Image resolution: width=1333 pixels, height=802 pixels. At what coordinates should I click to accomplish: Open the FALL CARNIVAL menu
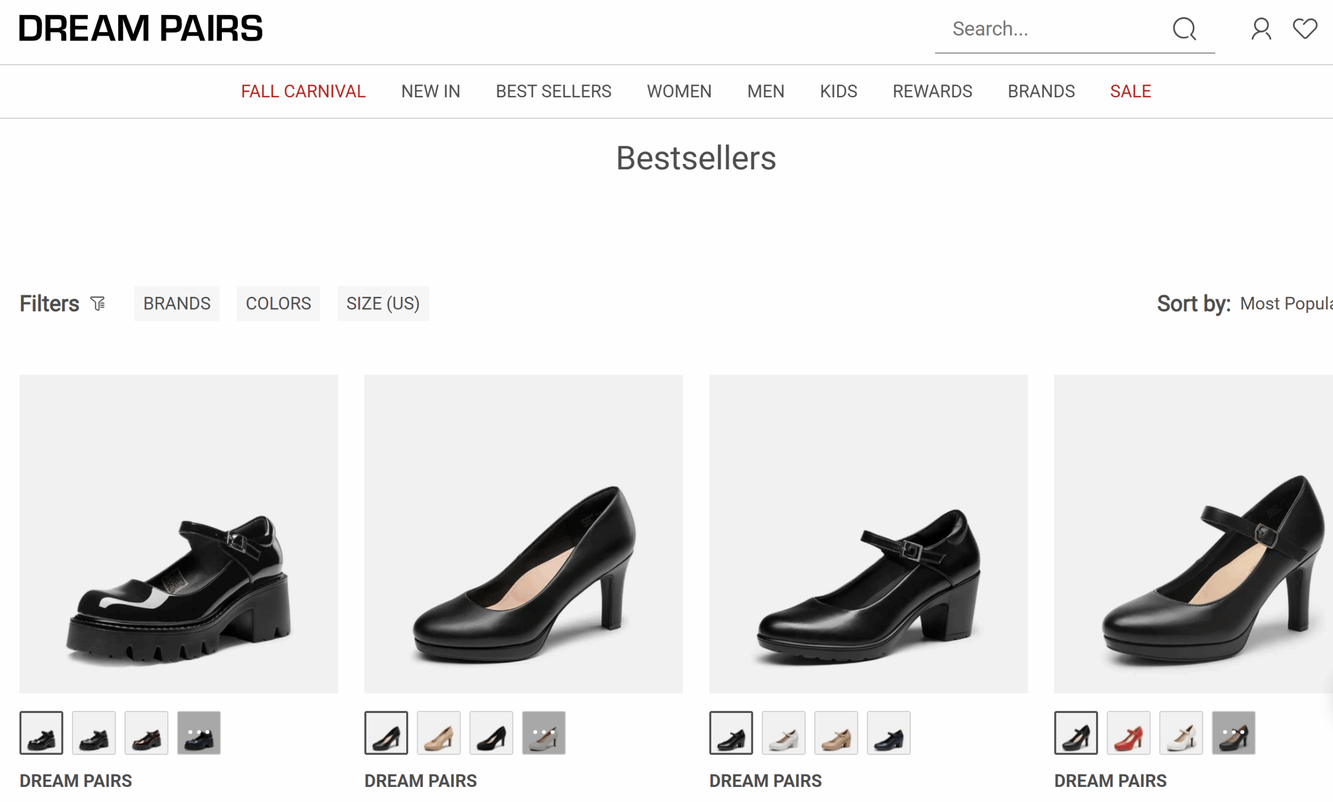tap(303, 91)
